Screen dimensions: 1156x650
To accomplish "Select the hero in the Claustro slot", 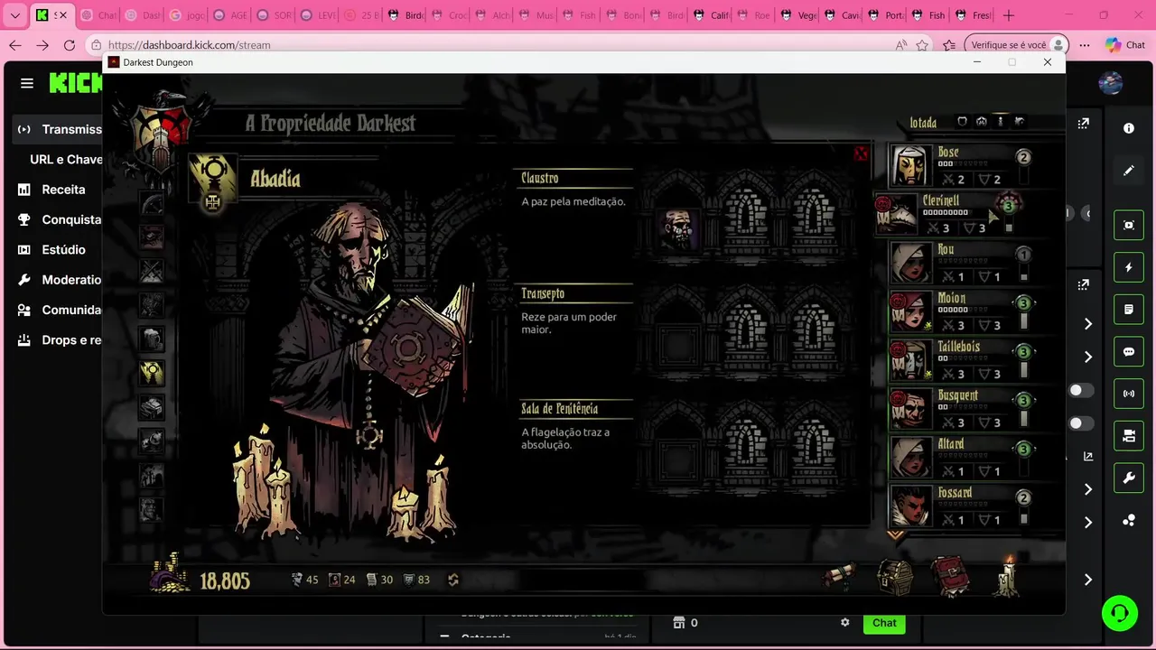I will [678, 228].
